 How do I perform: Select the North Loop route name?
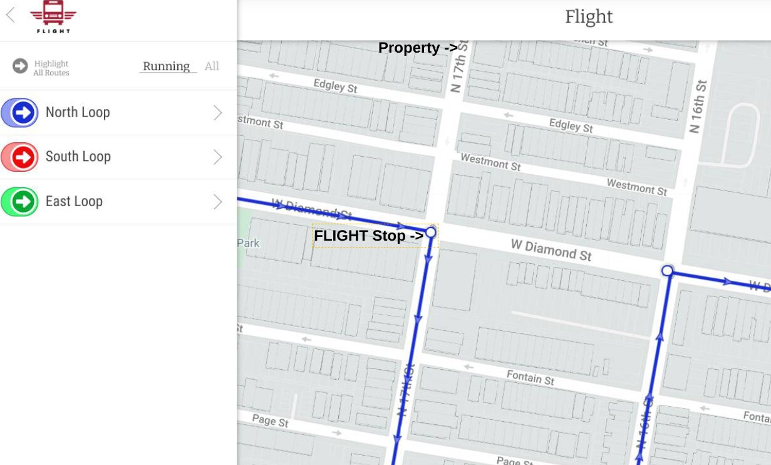[78, 113]
